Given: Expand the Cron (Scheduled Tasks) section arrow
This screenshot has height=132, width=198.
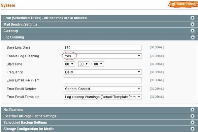Looking at the screenshot, I should coord(192,18).
